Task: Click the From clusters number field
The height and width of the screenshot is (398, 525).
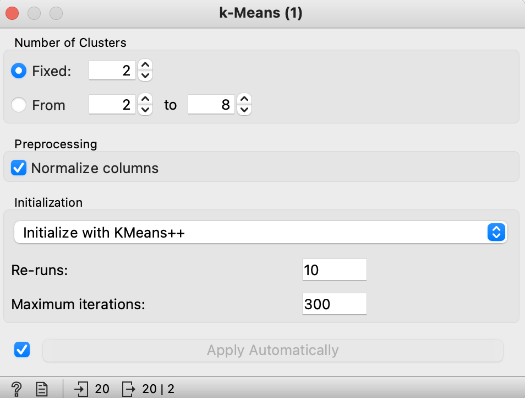Action: tap(112, 105)
